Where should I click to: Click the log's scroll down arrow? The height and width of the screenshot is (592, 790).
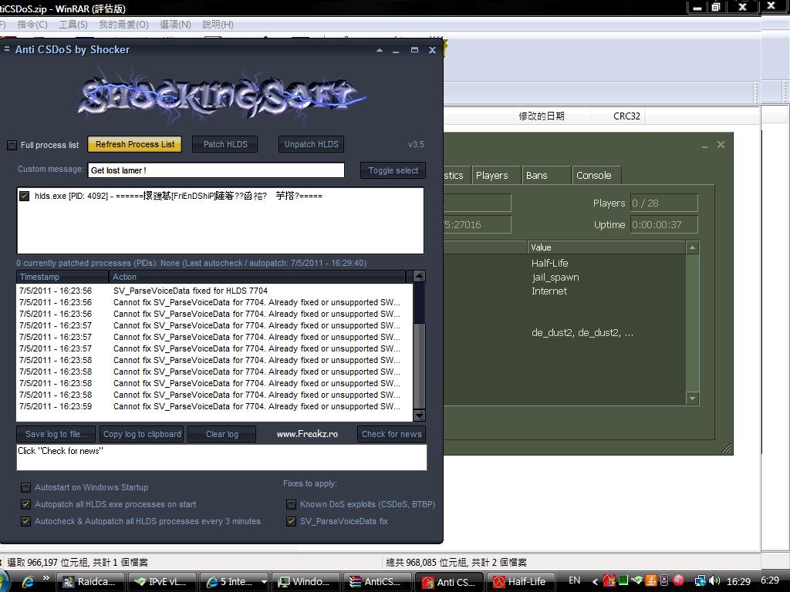[x=419, y=415]
